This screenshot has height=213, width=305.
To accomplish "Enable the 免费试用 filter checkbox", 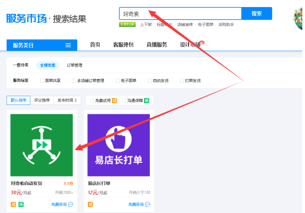I will click(92, 100).
